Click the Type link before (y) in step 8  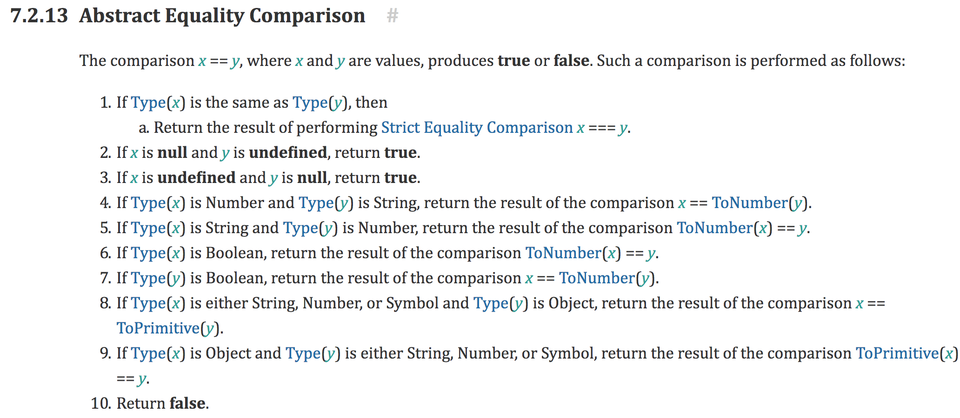click(x=491, y=303)
